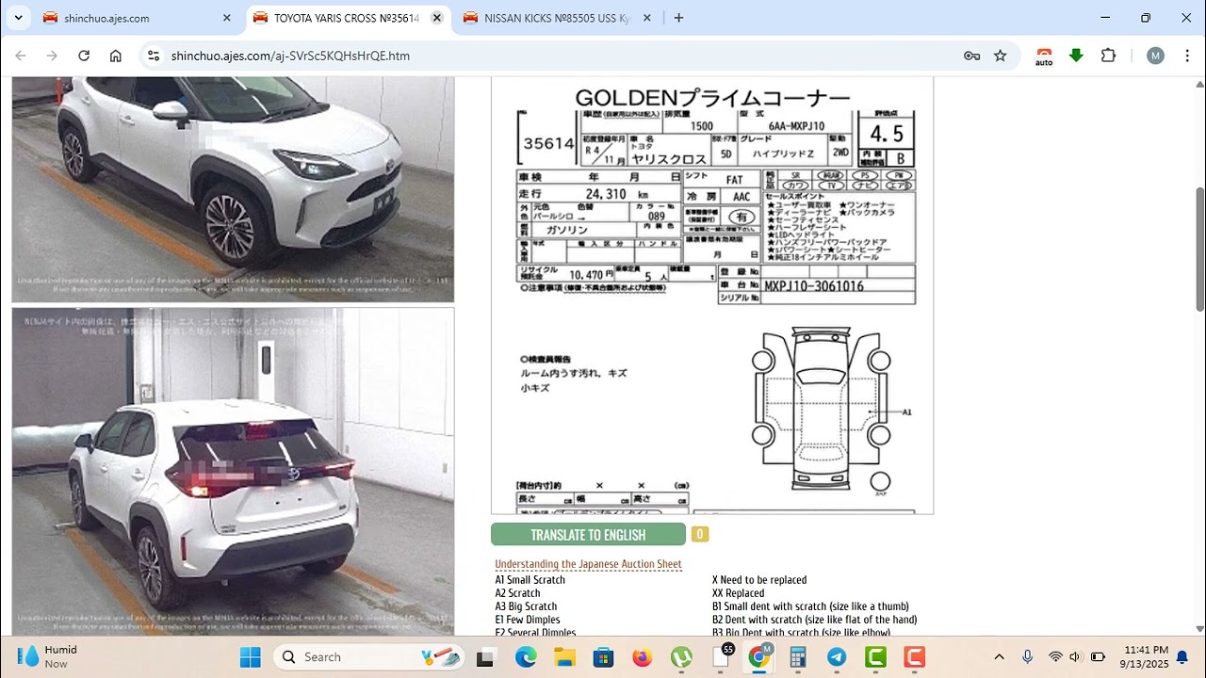Viewport: 1206px width, 678px height.
Task: Bookmark this page with the star
Action: 1001,56
